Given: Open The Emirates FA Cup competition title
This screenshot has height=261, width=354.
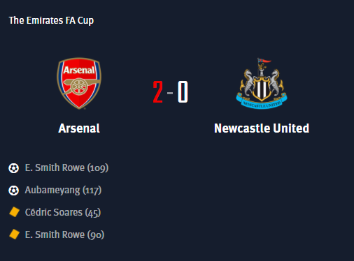Looking at the screenshot, I should point(51,20).
